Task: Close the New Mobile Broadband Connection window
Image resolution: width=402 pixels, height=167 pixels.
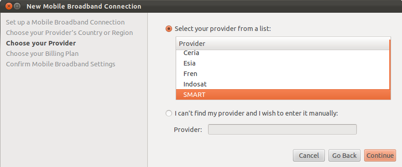Action: pyautogui.click(x=9, y=6)
